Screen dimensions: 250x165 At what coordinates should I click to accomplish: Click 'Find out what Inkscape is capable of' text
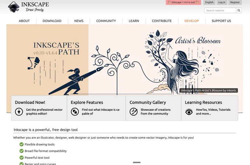coord(101,111)
